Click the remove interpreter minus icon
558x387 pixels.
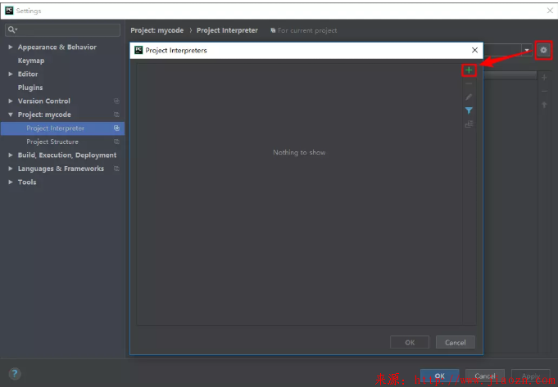[x=469, y=83]
